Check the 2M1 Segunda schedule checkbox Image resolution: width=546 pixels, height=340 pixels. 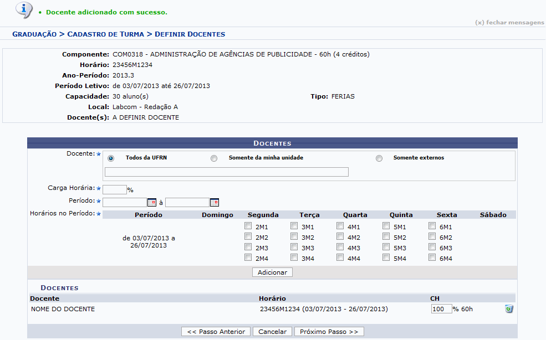click(248, 226)
